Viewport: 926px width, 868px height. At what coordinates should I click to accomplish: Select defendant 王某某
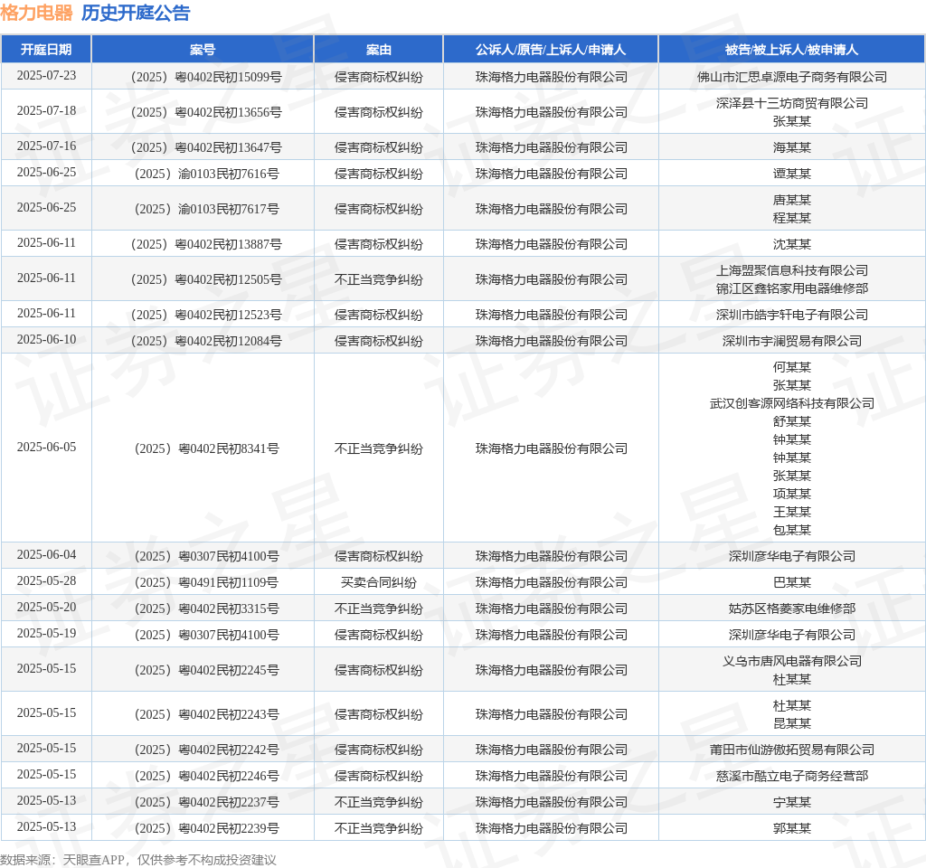click(x=792, y=512)
